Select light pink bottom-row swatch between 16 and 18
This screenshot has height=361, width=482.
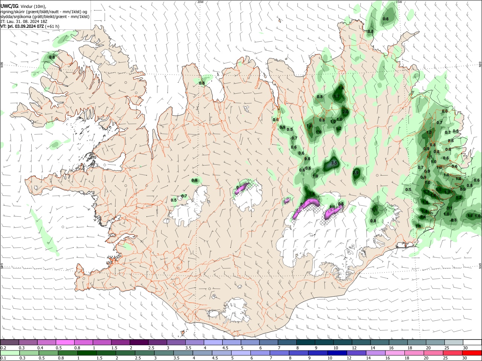[395, 353]
